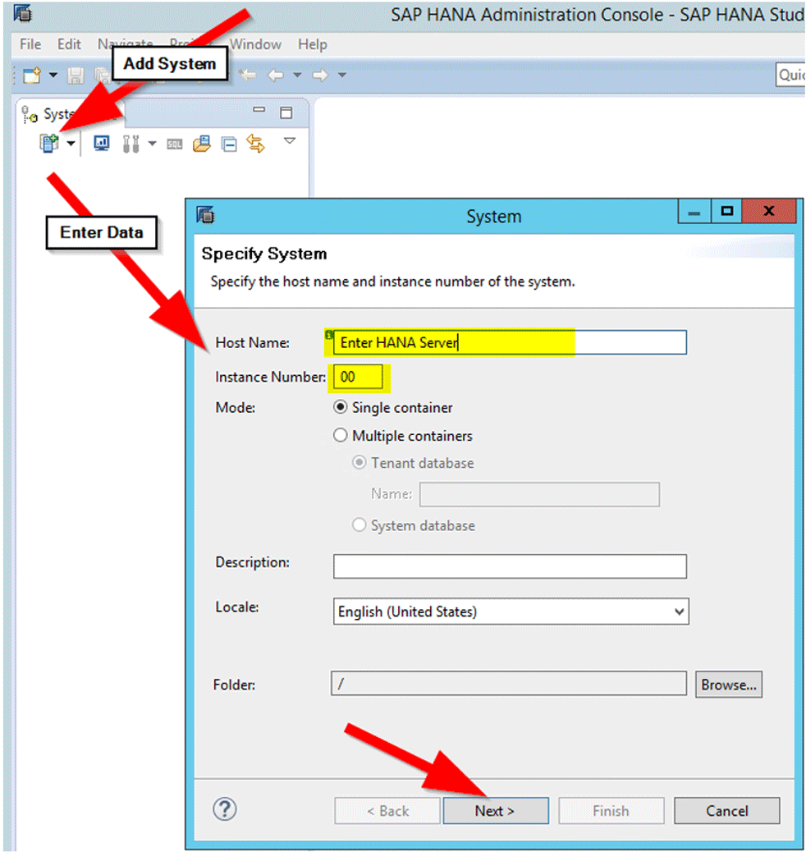Toggle Link with Editor arrows icon
Screen dimensions: 806x861
[x=255, y=144]
